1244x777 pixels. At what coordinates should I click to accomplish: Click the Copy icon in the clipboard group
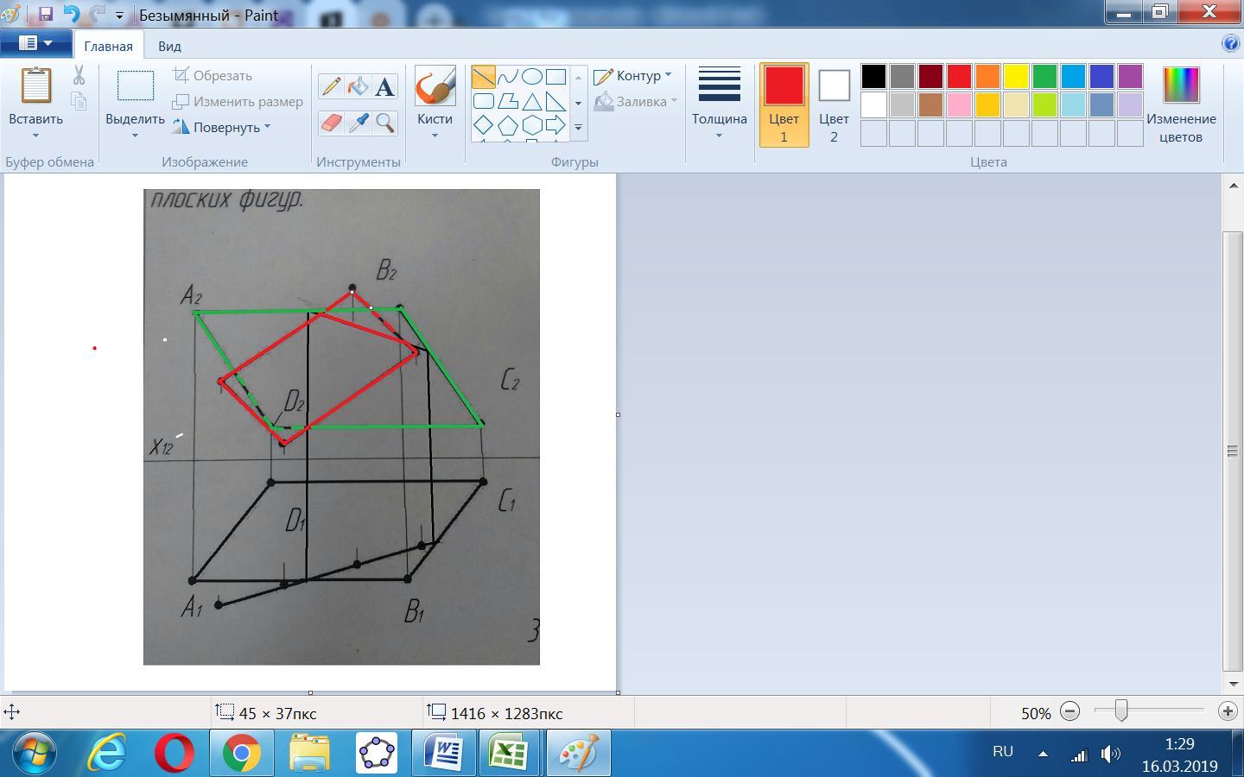point(79,101)
